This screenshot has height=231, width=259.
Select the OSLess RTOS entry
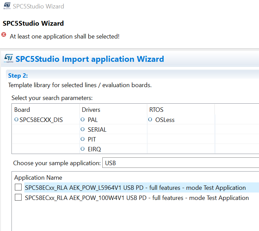click(x=165, y=120)
